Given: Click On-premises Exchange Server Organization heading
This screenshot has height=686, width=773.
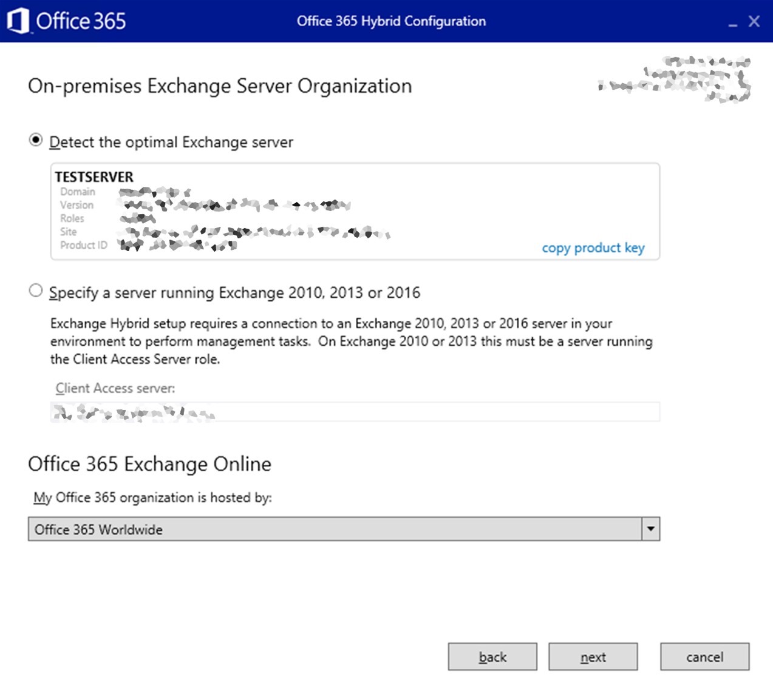Looking at the screenshot, I should [x=220, y=86].
